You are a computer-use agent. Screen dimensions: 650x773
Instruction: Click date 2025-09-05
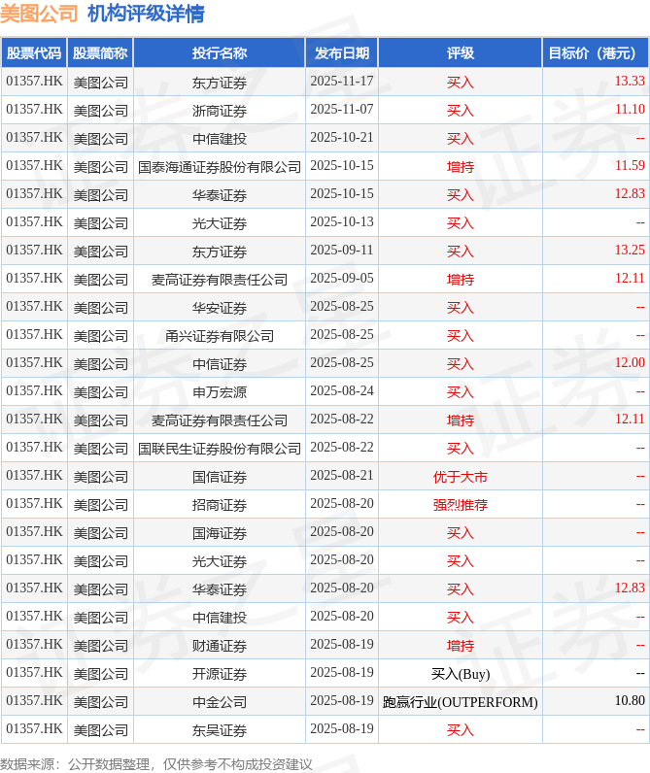342,278
